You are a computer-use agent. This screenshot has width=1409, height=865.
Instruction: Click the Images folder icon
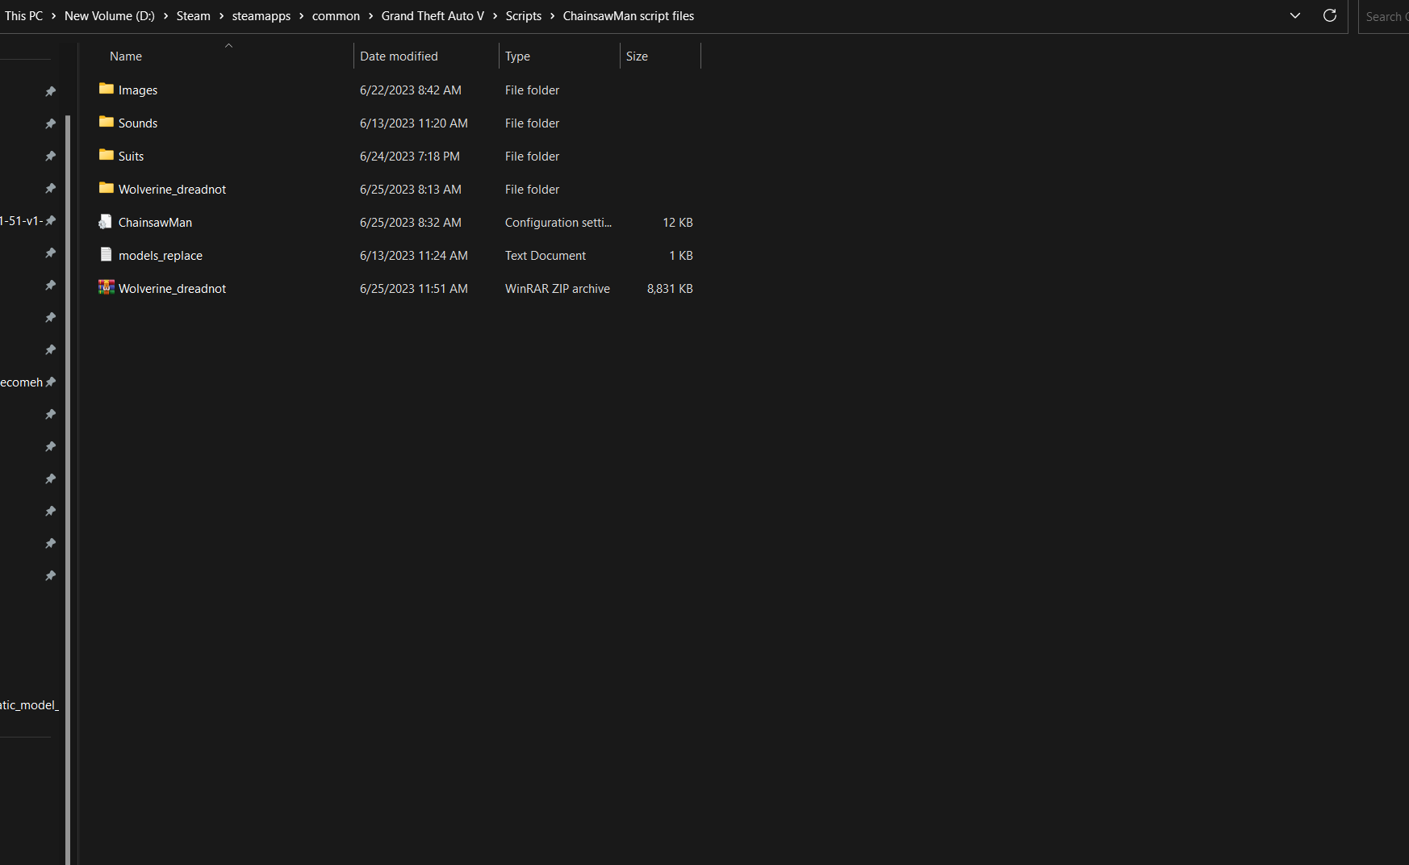click(x=106, y=89)
